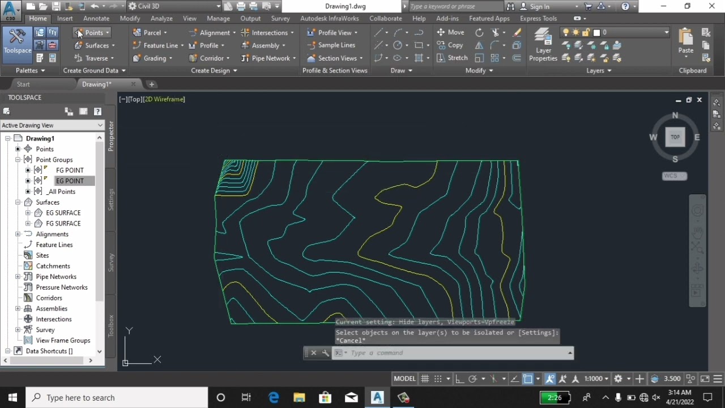This screenshot has height=408, width=725.
Task: Click the 2D Wireframe visual style label
Action: (x=164, y=99)
